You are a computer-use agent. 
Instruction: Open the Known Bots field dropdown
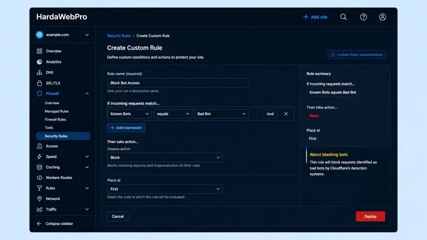pos(130,114)
